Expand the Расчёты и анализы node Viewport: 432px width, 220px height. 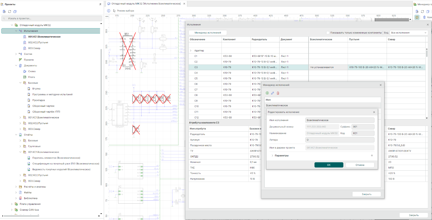pos(16,187)
